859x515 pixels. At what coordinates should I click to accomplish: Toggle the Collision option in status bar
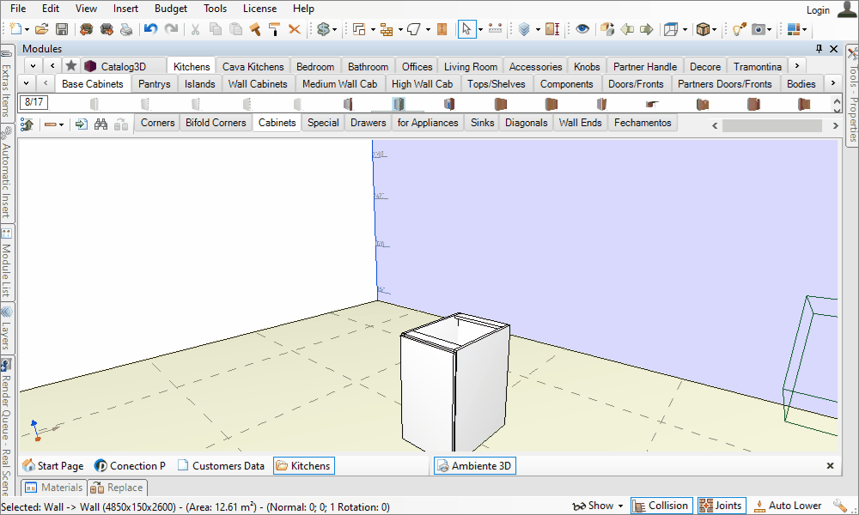pyautogui.click(x=660, y=506)
